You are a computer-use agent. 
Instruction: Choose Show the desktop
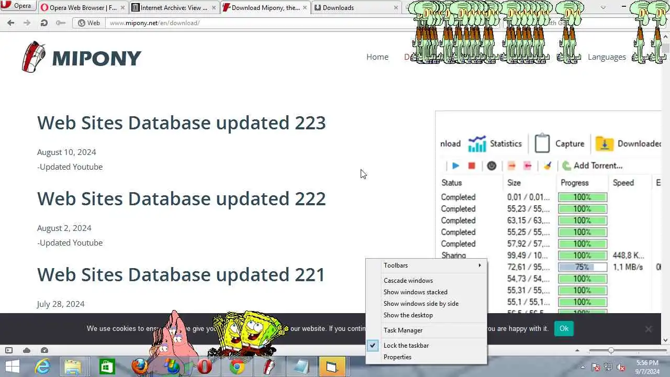427,315
